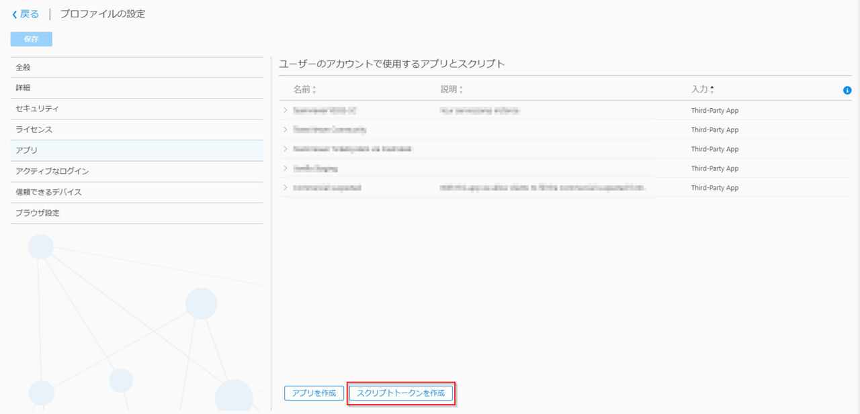Switch to the セキュリティ section
860x414 pixels.
38,109
